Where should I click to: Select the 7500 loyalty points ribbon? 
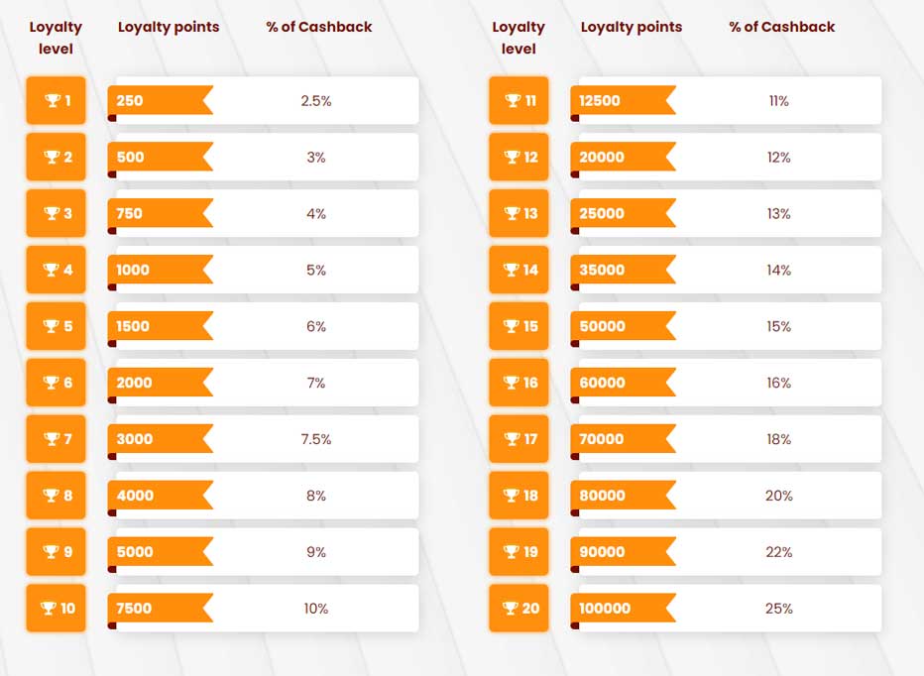coord(161,608)
